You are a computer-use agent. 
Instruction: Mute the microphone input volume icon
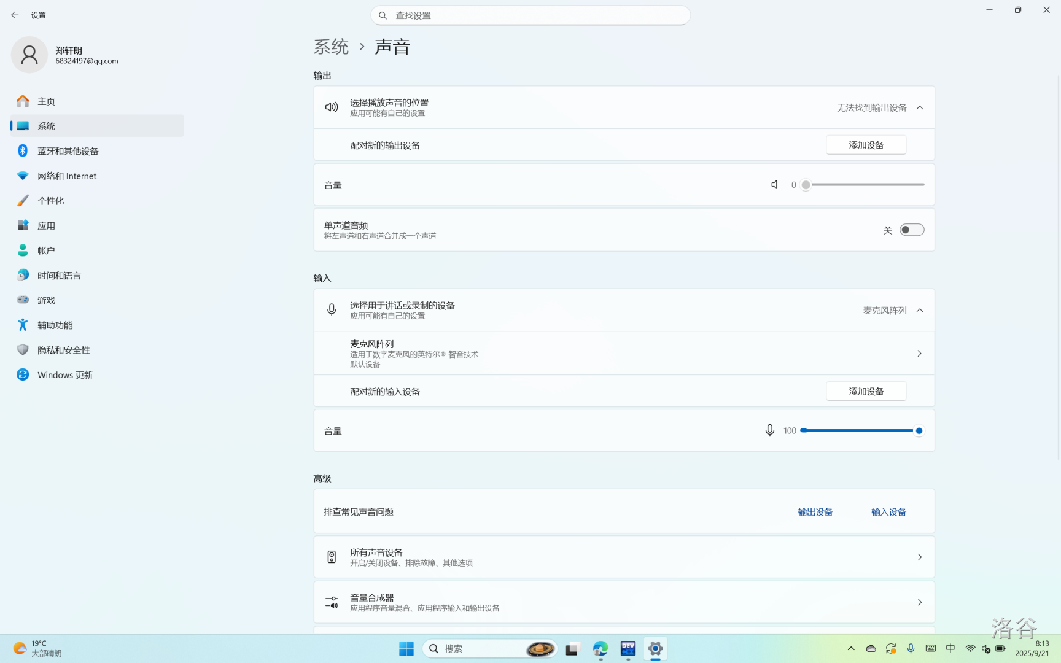pos(769,431)
